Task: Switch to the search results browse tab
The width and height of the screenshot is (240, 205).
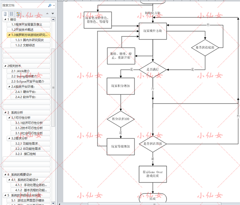Action: [18, 14]
